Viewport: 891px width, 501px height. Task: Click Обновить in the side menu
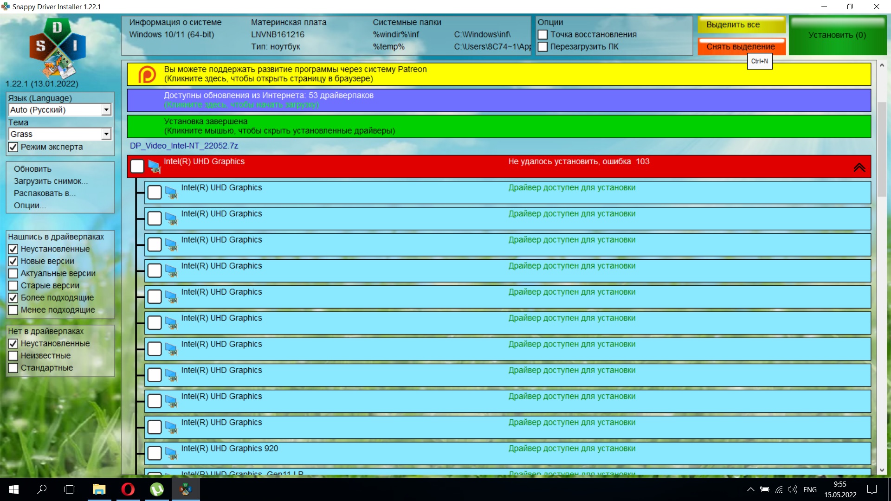point(32,169)
